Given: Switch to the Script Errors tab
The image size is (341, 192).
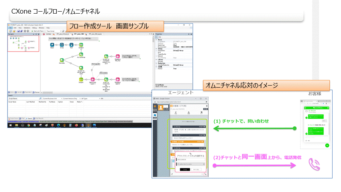Looking at the screenshot, I should (14, 118).
